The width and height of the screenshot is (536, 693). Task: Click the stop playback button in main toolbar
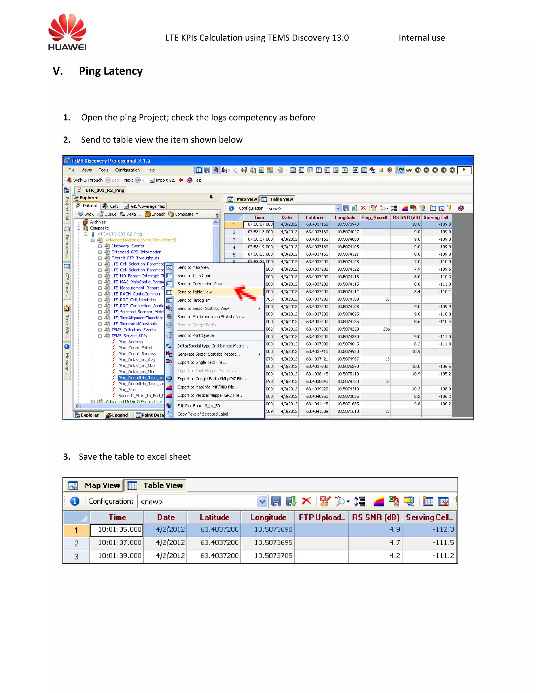(435, 170)
